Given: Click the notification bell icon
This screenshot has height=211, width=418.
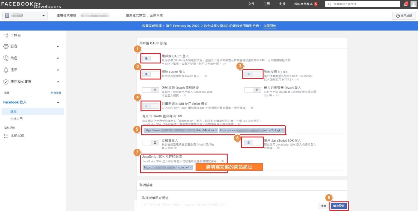Looking at the screenshot, I should (406, 4).
